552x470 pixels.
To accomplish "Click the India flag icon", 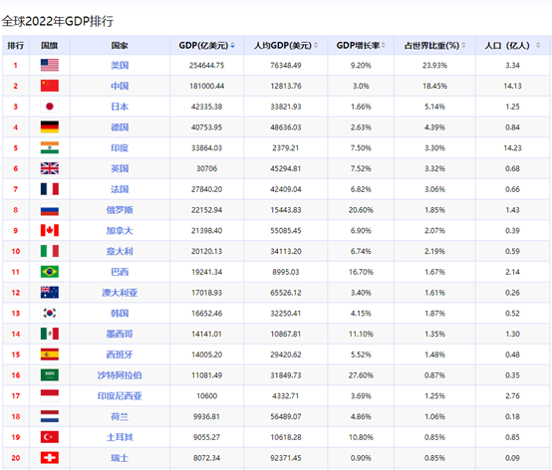I will tap(50, 147).
